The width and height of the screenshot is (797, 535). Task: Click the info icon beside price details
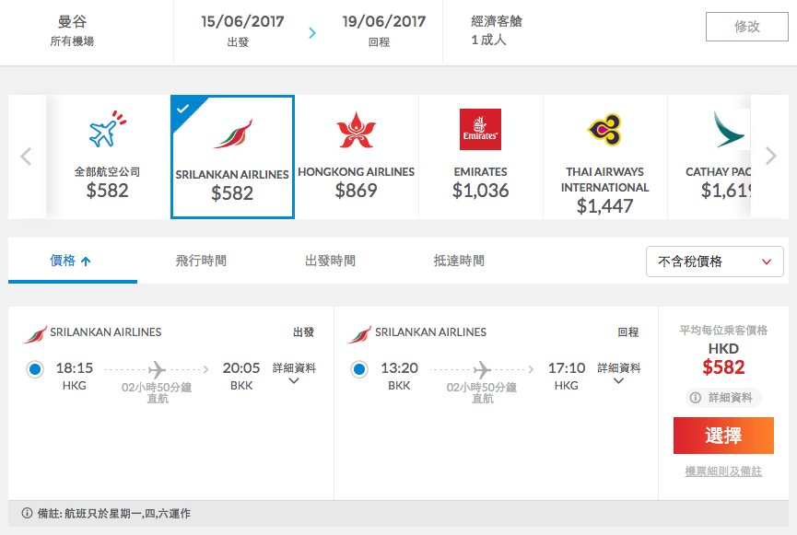click(x=695, y=397)
